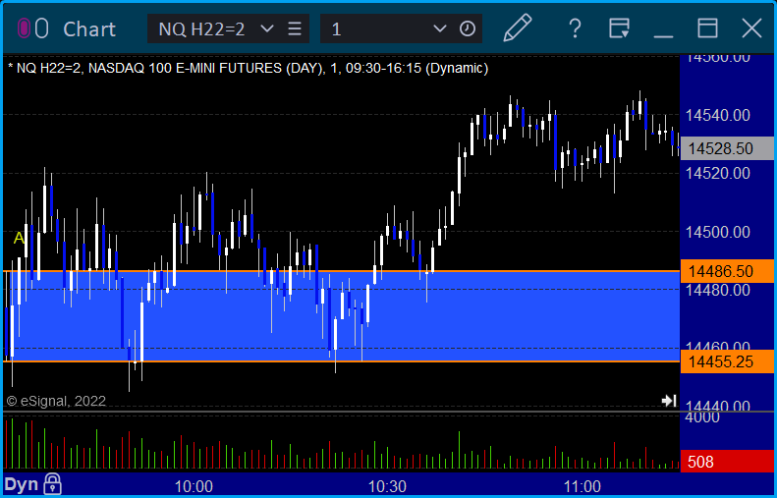The image size is (777, 498).
Task: Select the 14486.50 orange price line label
Action: coord(727,271)
